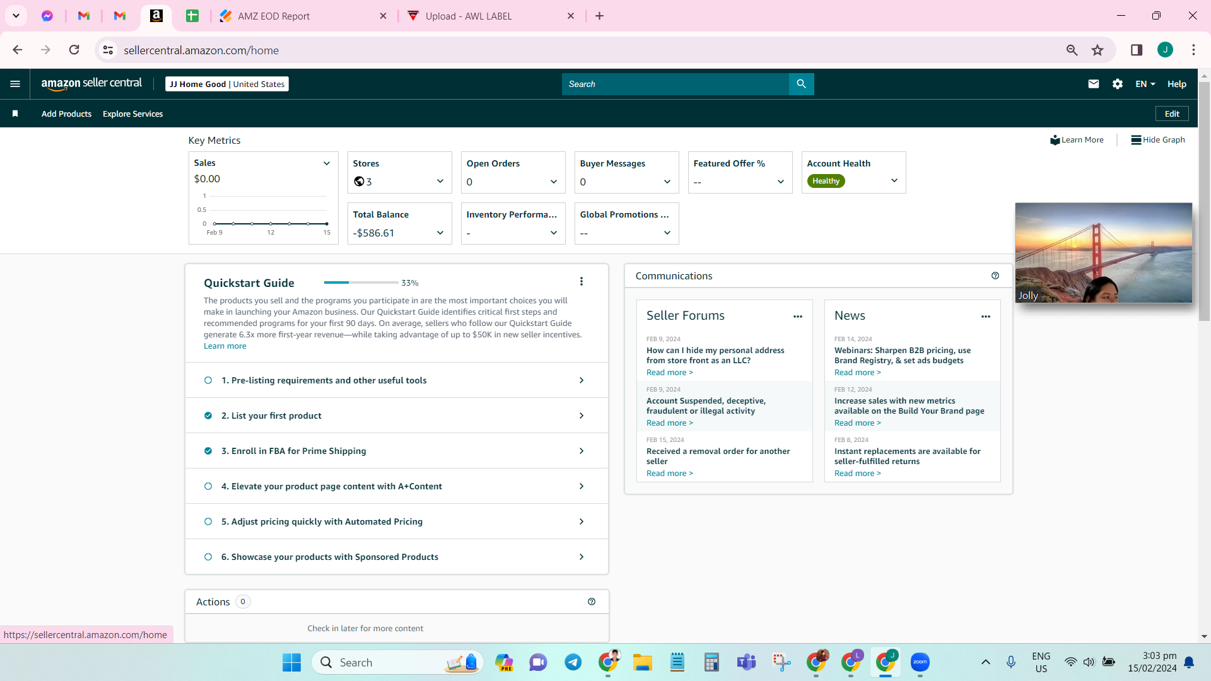Reload the page with the refresh button
The image size is (1211, 681).
click(x=74, y=50)
